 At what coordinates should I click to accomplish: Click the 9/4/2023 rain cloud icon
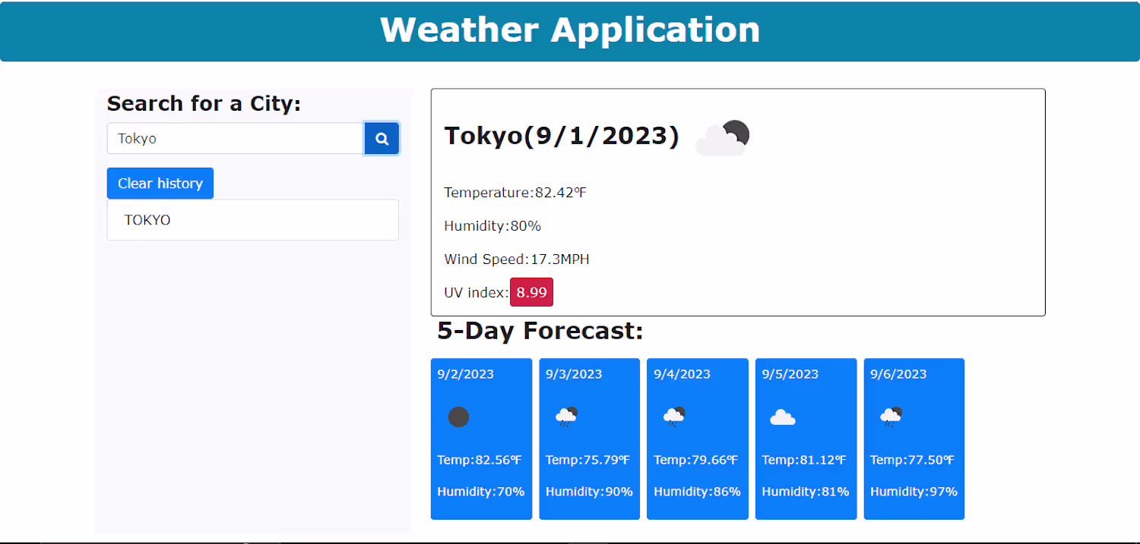point(674,417)
